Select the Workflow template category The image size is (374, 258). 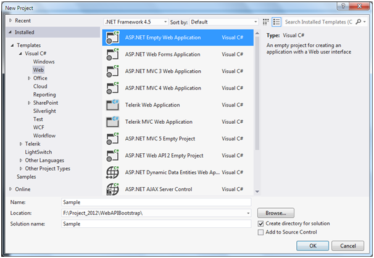(x=44, y=135)
